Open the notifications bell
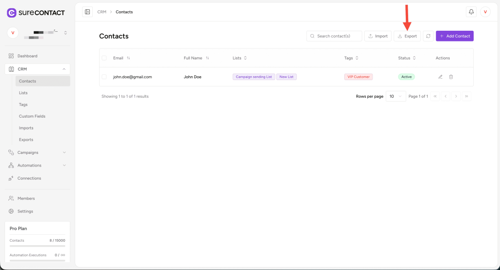 pos(471,12)
